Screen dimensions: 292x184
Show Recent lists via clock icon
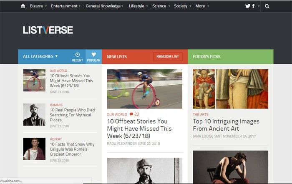coord(78,57)
